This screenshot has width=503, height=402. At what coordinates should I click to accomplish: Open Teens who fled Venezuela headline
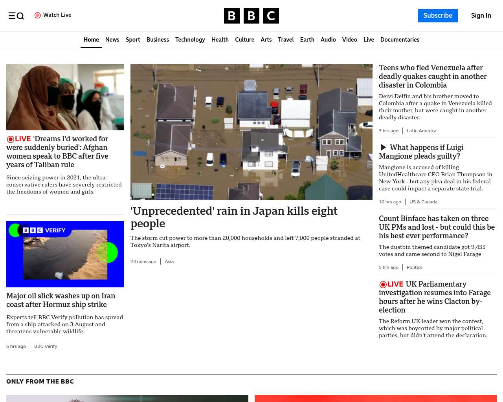point(433,77)
